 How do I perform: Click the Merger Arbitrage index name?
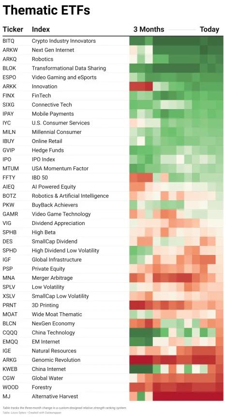52,278
